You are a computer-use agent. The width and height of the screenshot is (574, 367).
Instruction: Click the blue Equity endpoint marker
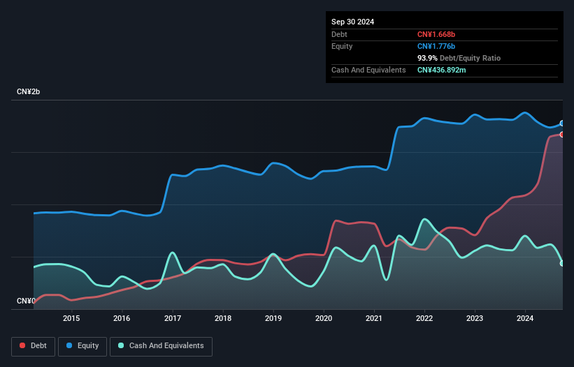(562, 123)
